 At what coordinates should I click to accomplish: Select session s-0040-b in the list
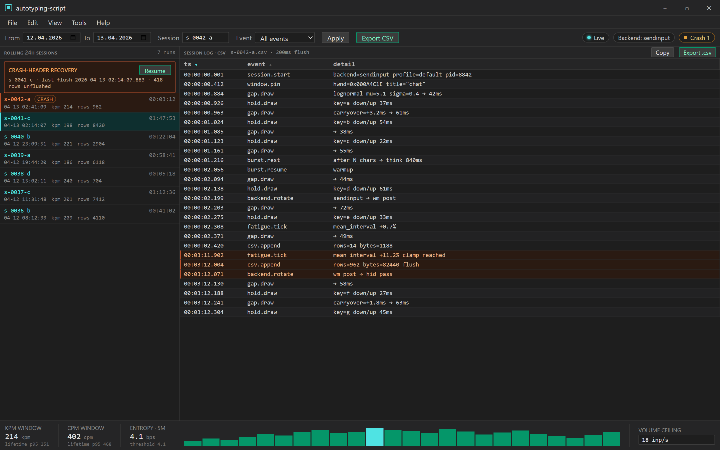[89, 140]
